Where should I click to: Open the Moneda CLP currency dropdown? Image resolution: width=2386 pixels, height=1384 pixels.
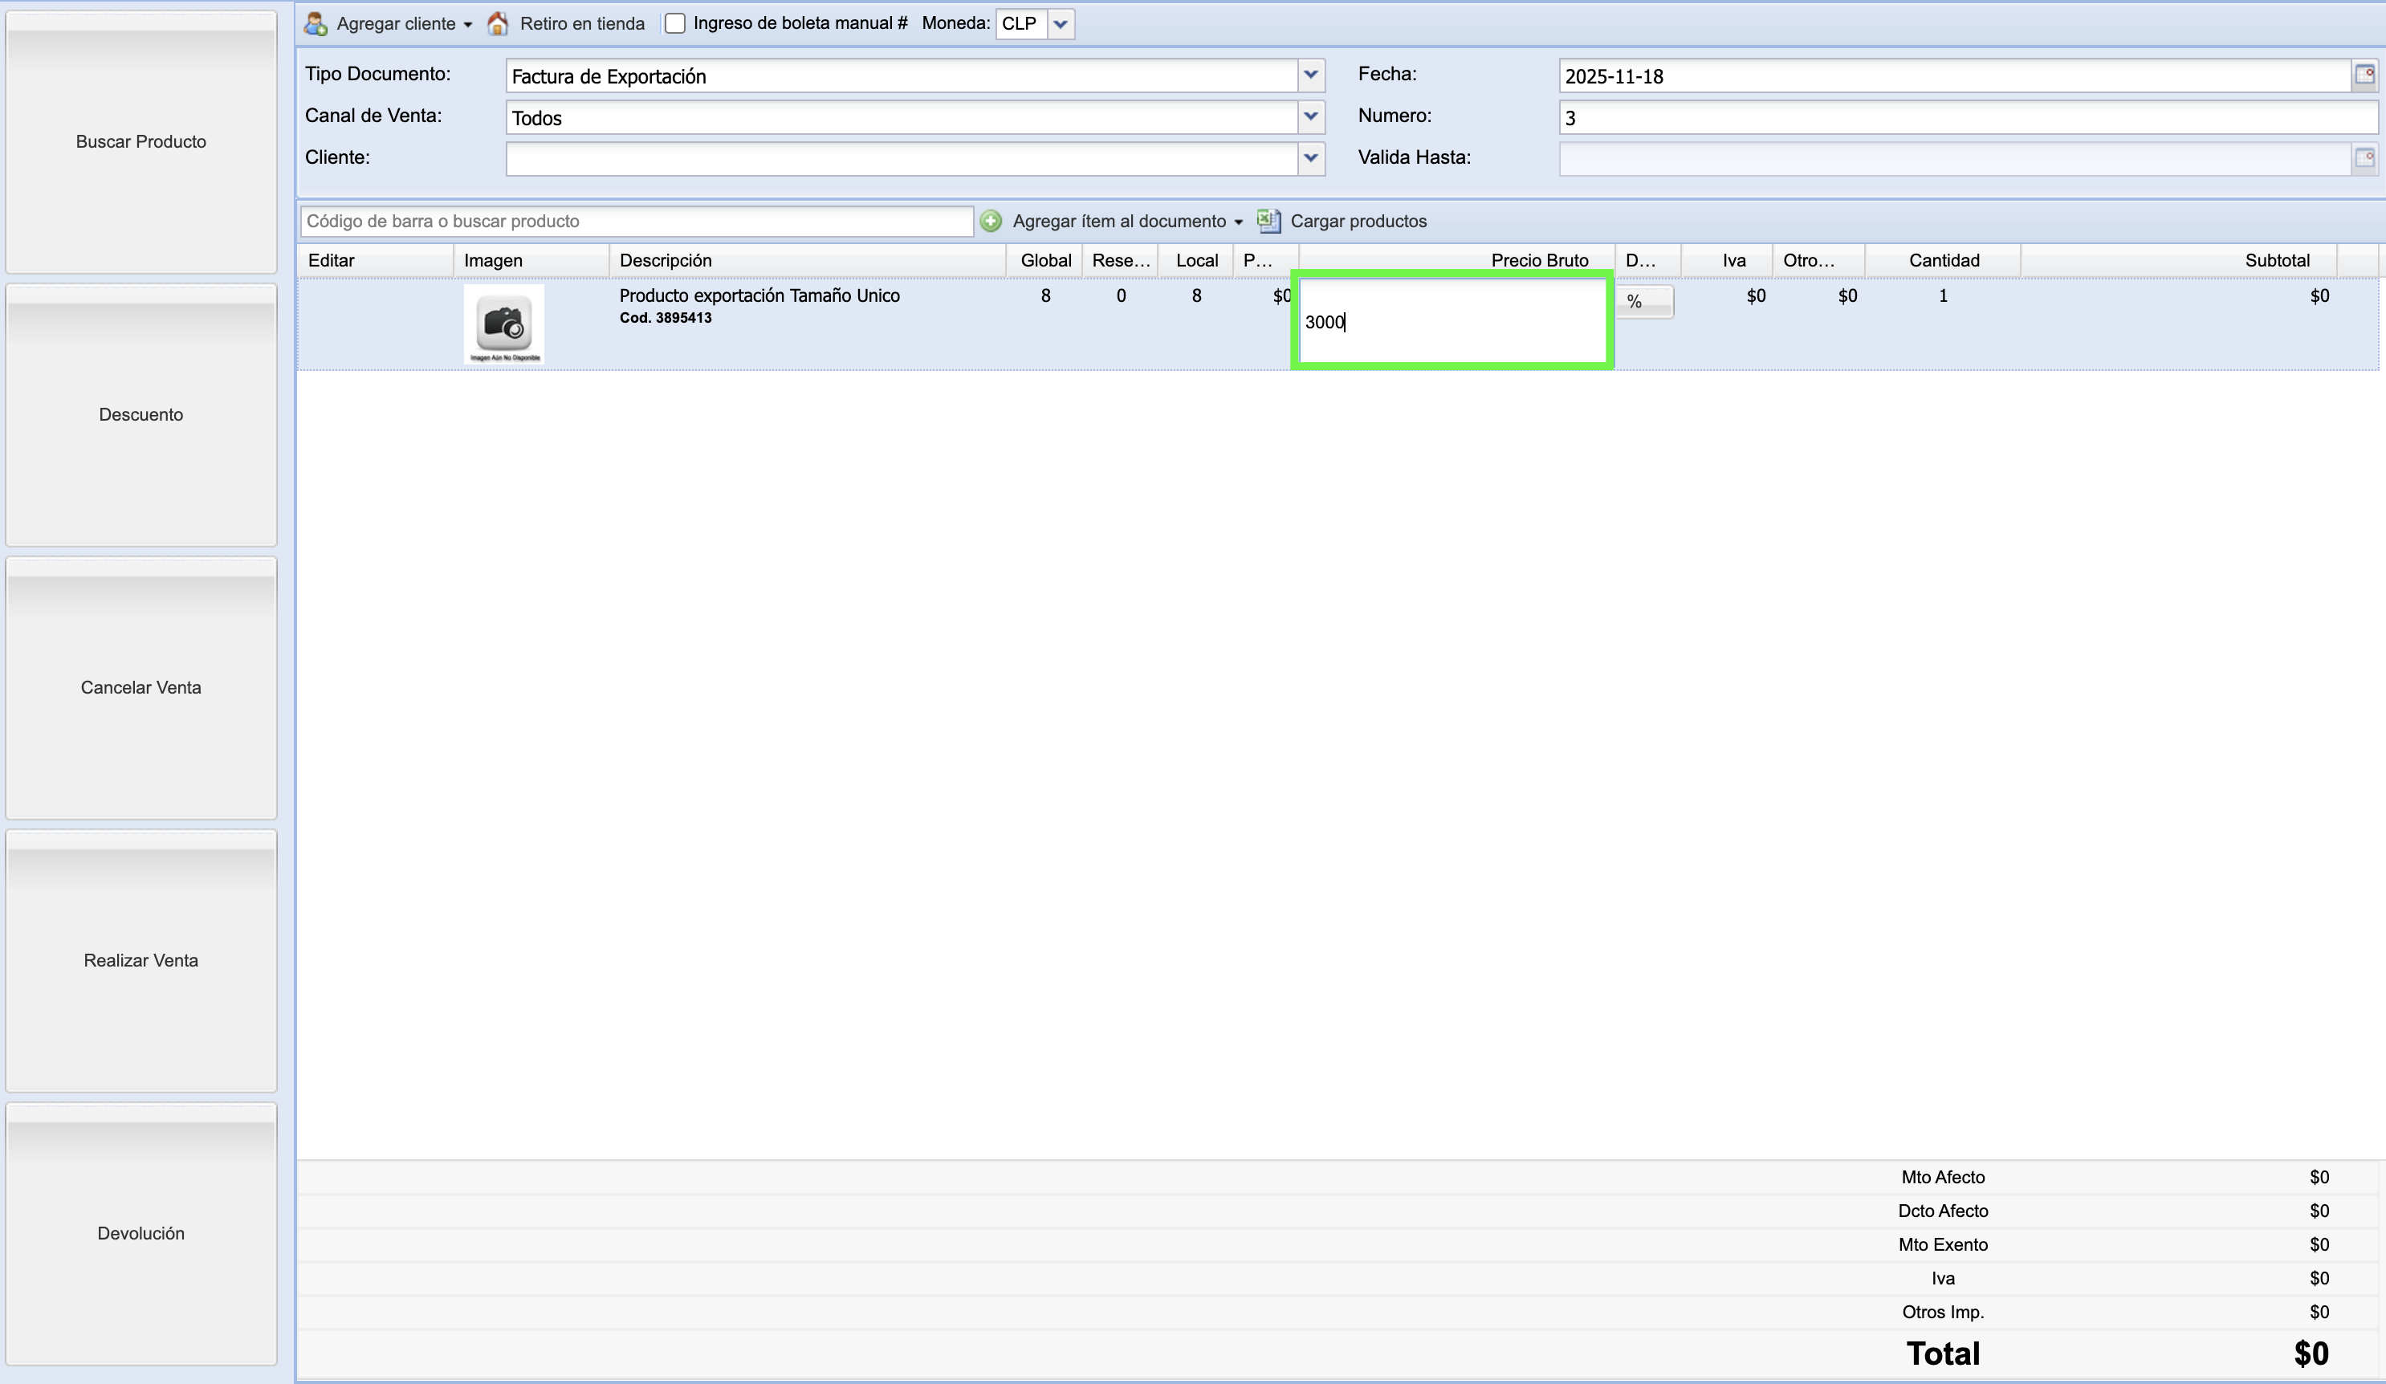tap(1061, 23)
